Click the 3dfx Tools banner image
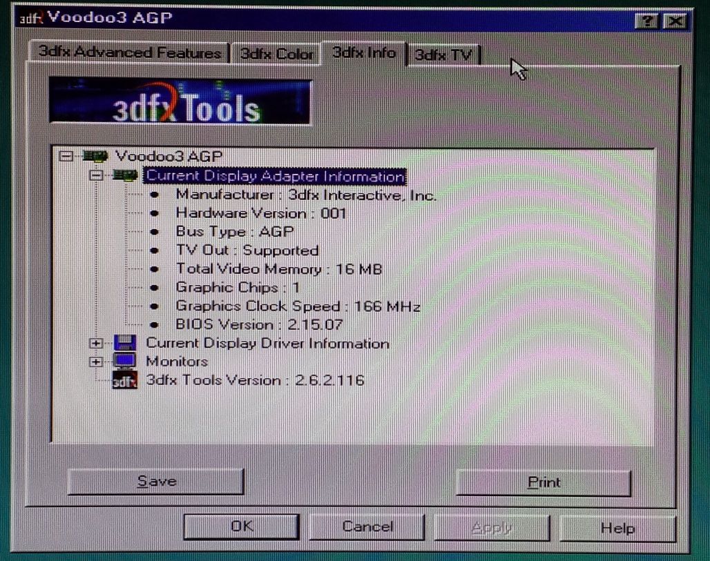The width and height of the screenshot is (710, 561). [180, 101]
